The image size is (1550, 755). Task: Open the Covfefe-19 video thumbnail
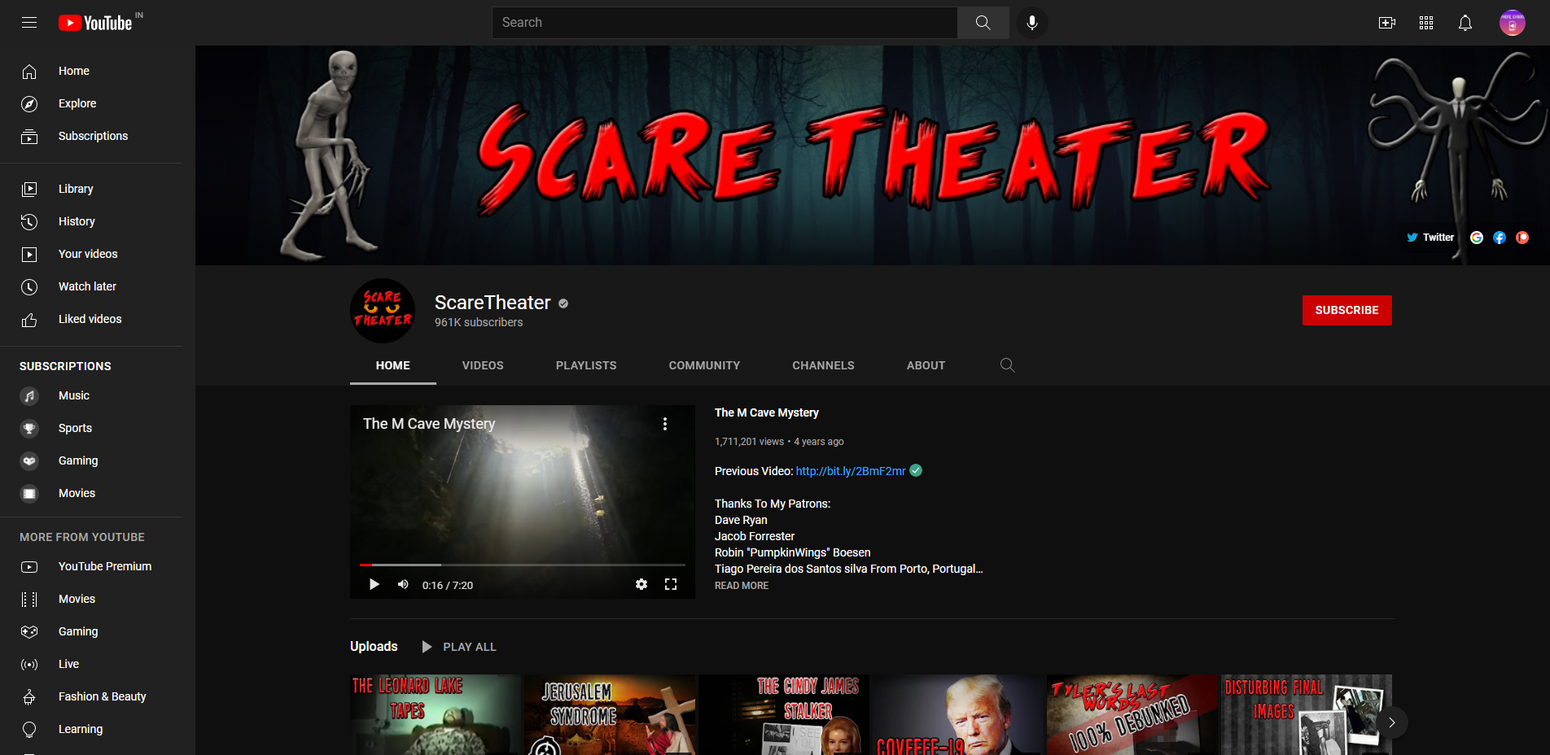tap(958, 714)
